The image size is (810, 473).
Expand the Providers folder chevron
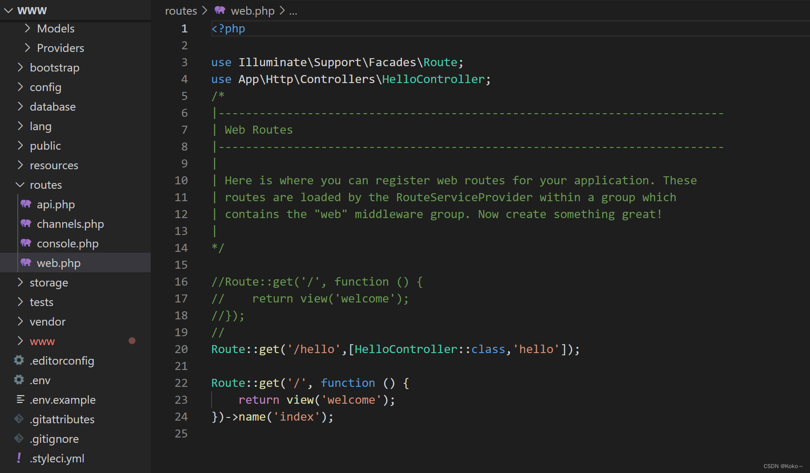(28, 48)
